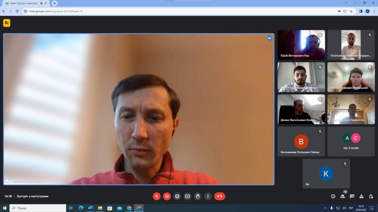Show the participants list panel

343,197
